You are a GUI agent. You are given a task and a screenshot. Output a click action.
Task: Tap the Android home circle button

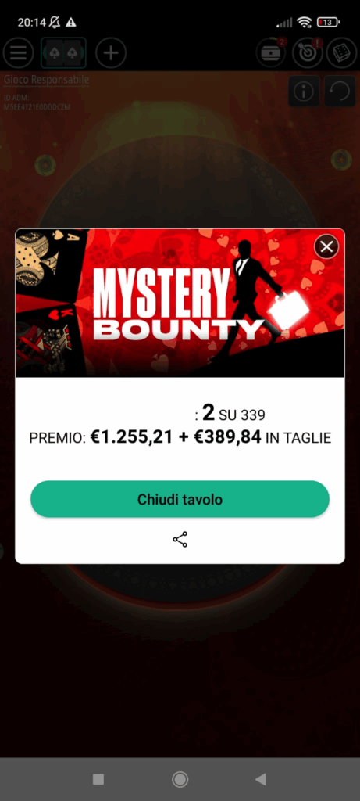(180, 779)
